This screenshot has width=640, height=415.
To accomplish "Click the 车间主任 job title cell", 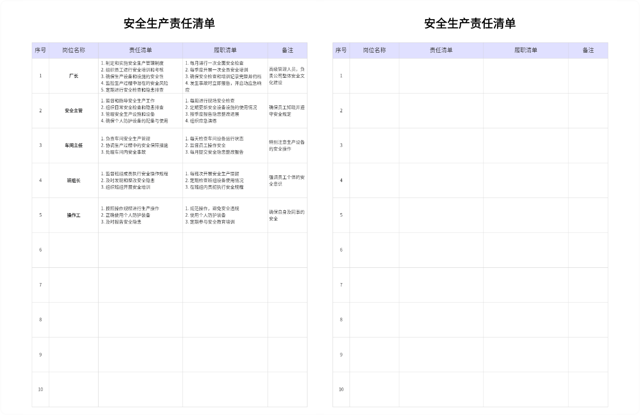I will [73, 146].
